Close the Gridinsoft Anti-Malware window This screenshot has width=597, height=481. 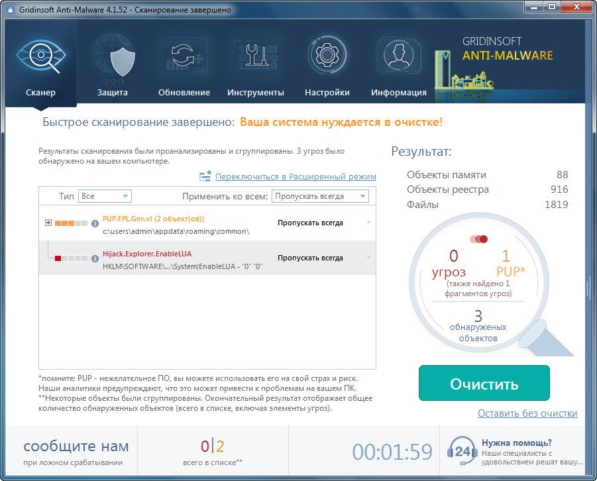coord(576,7)
